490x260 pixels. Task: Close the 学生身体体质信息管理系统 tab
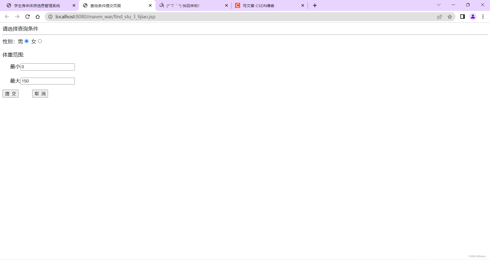74,5
